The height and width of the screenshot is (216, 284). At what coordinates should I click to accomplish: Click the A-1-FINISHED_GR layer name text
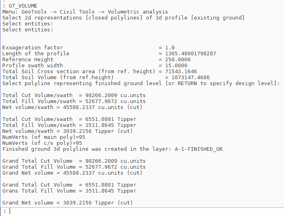(201, 149)
